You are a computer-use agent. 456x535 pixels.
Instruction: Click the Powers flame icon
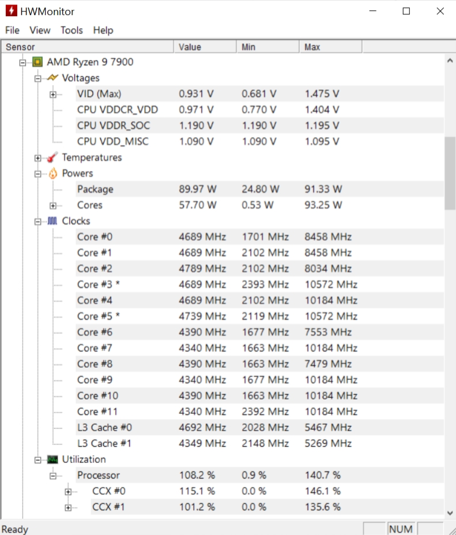pos(53,173)
